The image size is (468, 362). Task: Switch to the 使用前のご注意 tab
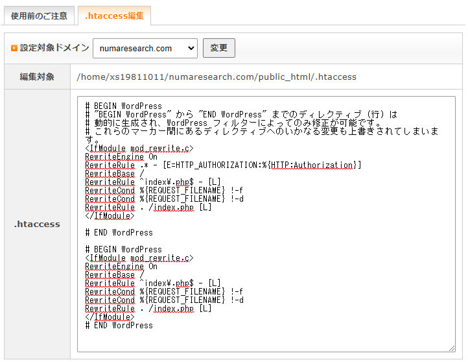point(39,16)
